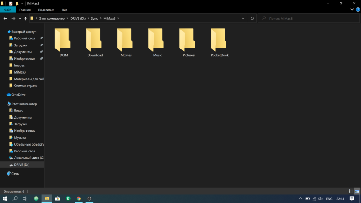Switch to details view in status bar
Viewport: 361px width, 203px height.
(349, 191)
